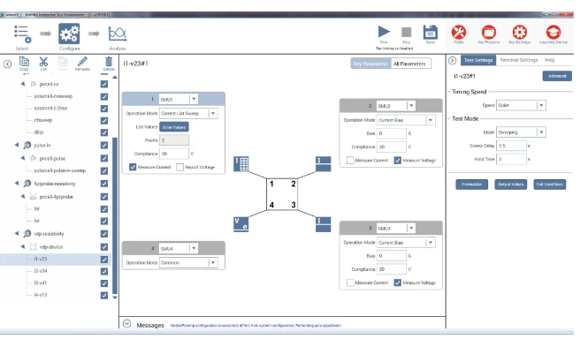Click the Analyze graph icon
The image size is (580, 339).
[118, 34]
